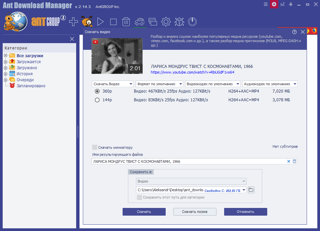Enable Скачать миниатюру checkbox
Image resolution: width=320 pixels, height=231 pixels.
[x=95, y=147]
